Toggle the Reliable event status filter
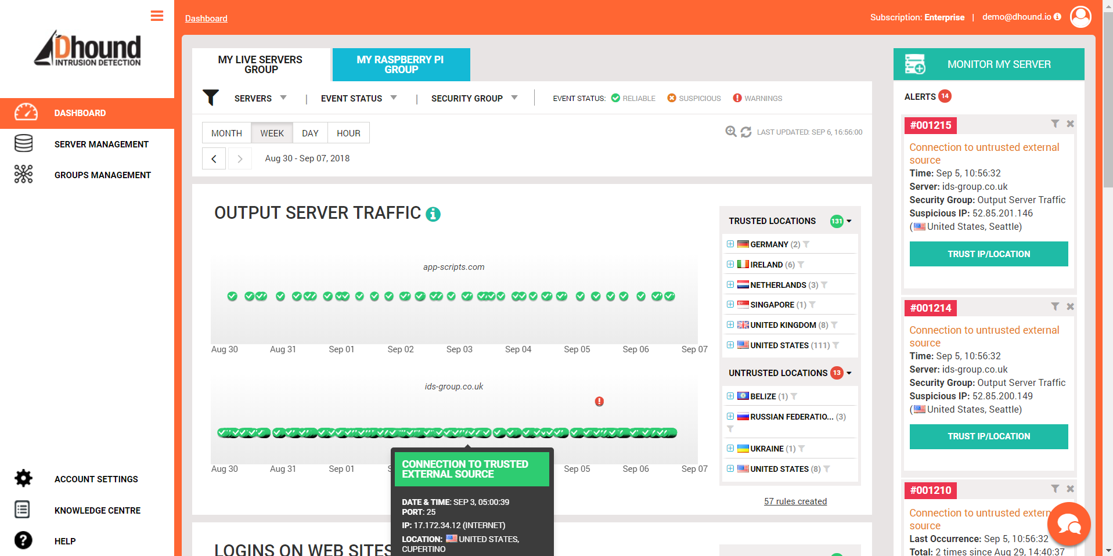 point(633,98)
